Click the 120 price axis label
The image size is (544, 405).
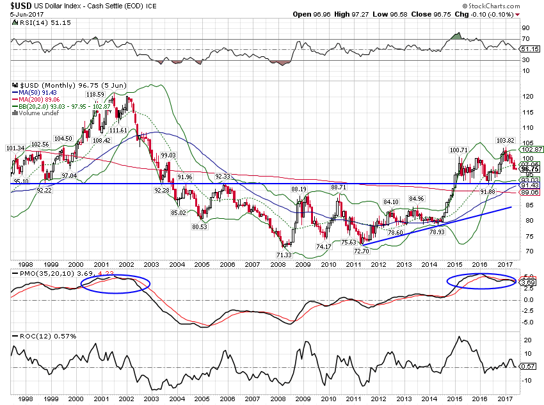click(528, 97)
